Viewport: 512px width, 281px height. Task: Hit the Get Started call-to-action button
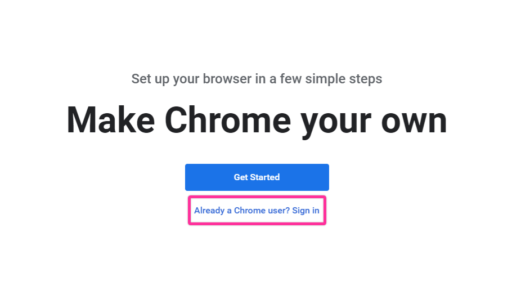[257, 177]
